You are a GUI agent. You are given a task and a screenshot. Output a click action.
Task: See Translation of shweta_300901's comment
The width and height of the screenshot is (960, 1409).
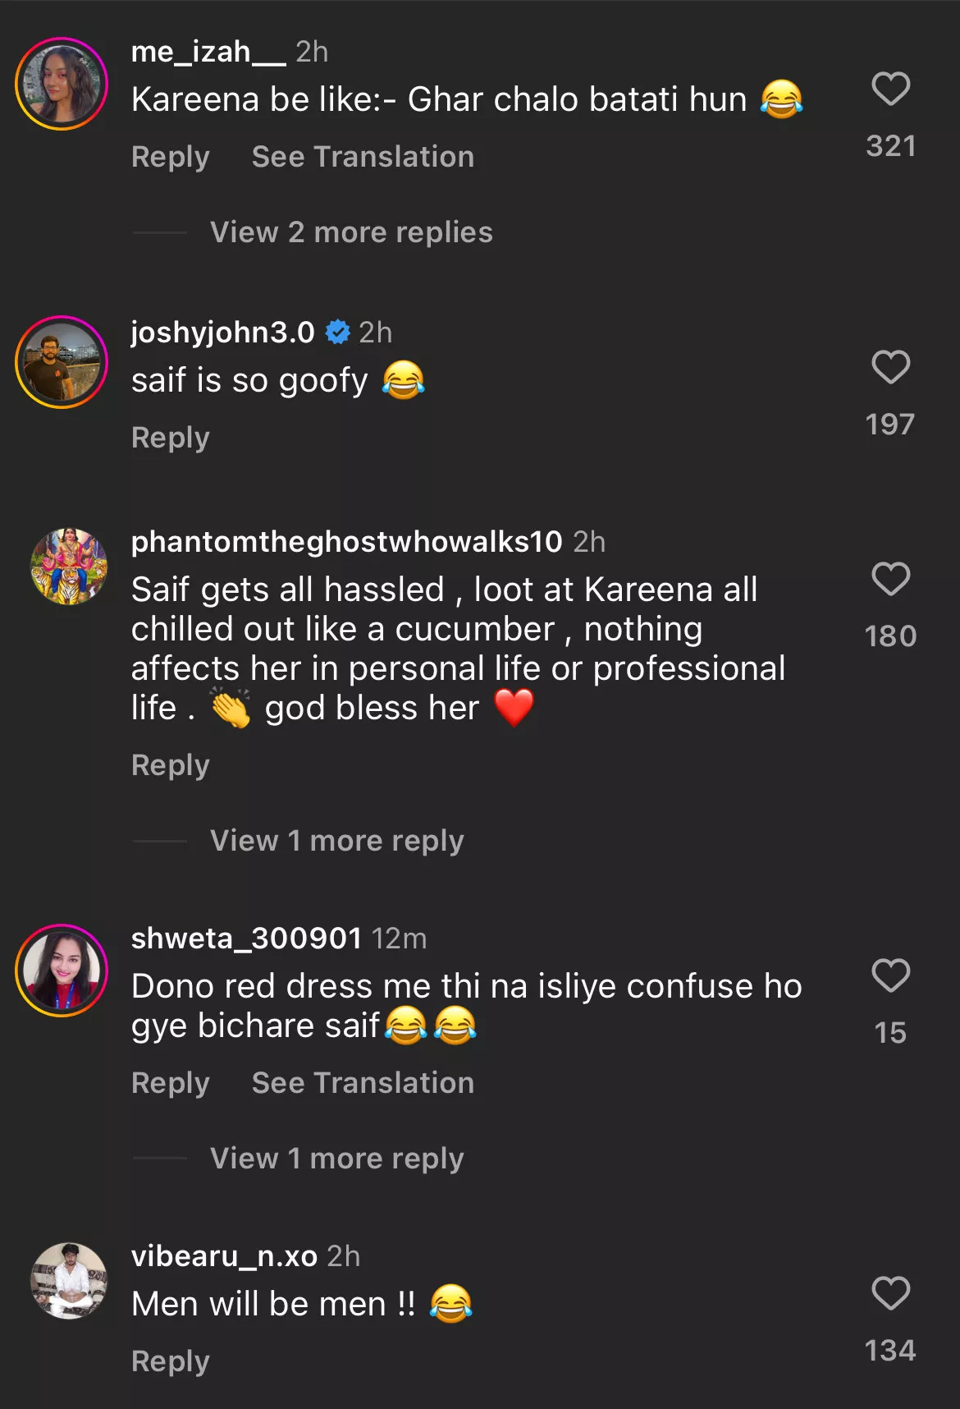[x=363, y=1083]
